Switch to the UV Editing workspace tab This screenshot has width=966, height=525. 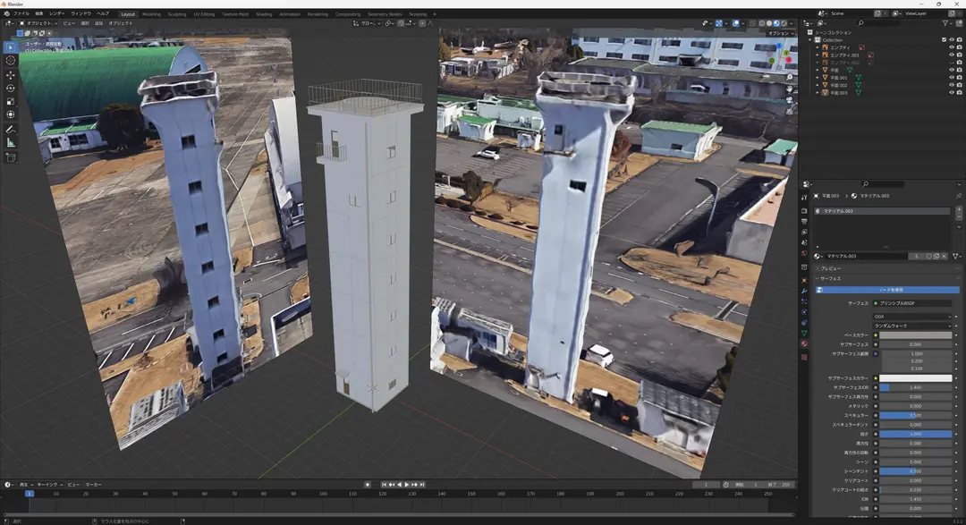(x=204, y=14)
